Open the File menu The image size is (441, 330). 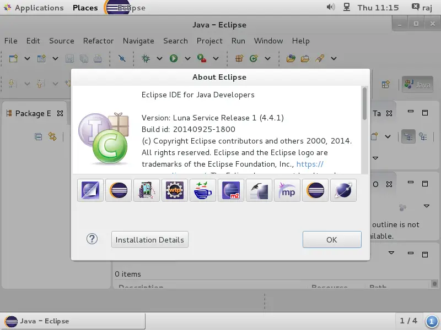click(10, 41)
